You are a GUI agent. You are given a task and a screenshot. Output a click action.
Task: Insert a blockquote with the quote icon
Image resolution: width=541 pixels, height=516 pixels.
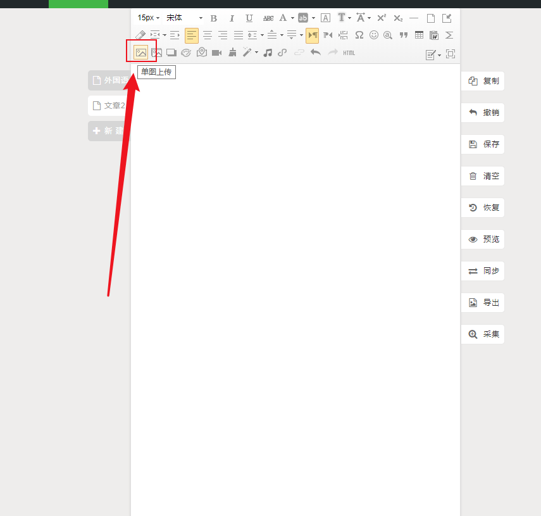click(403, 35)
